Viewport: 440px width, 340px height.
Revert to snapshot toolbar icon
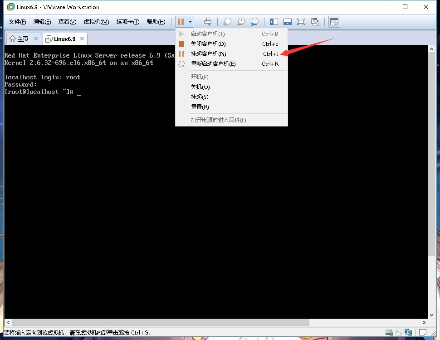(x=241, y=22)
